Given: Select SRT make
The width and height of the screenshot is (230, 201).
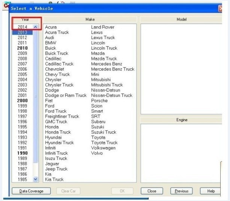Looking at the screenshot, I should pos(96,116).
